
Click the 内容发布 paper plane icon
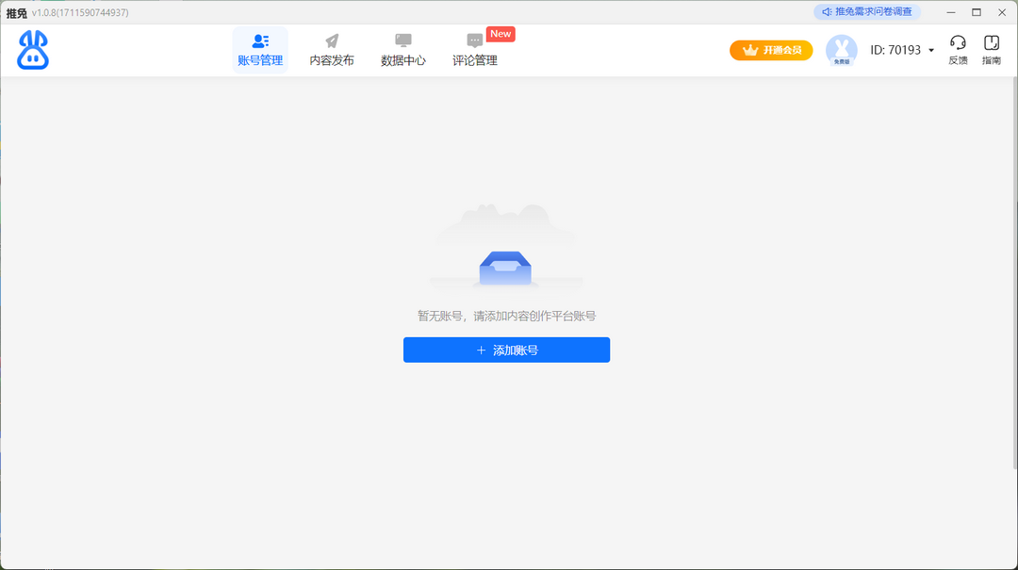[x=330, y=41]
